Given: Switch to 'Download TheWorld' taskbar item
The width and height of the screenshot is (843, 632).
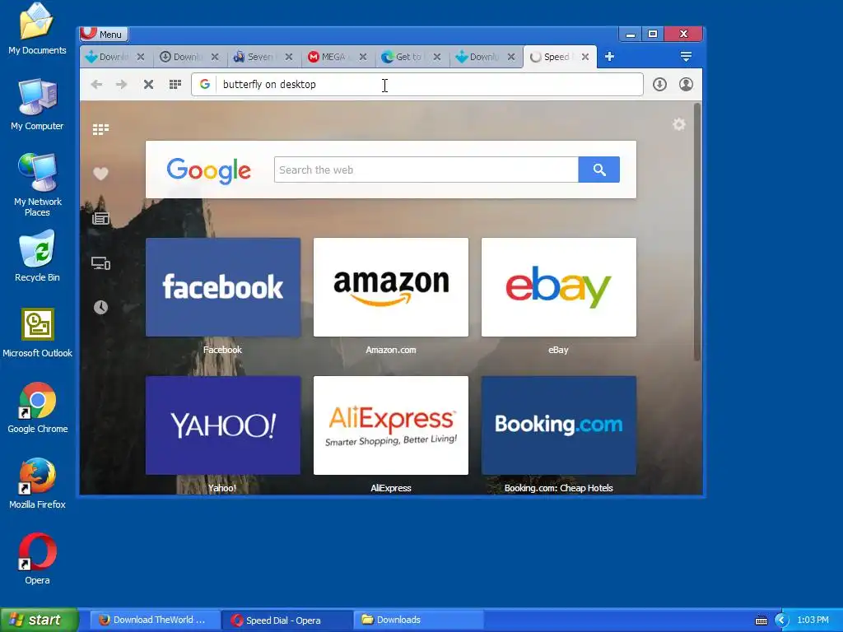Looking at the screenshot, I should click(154, 620).
